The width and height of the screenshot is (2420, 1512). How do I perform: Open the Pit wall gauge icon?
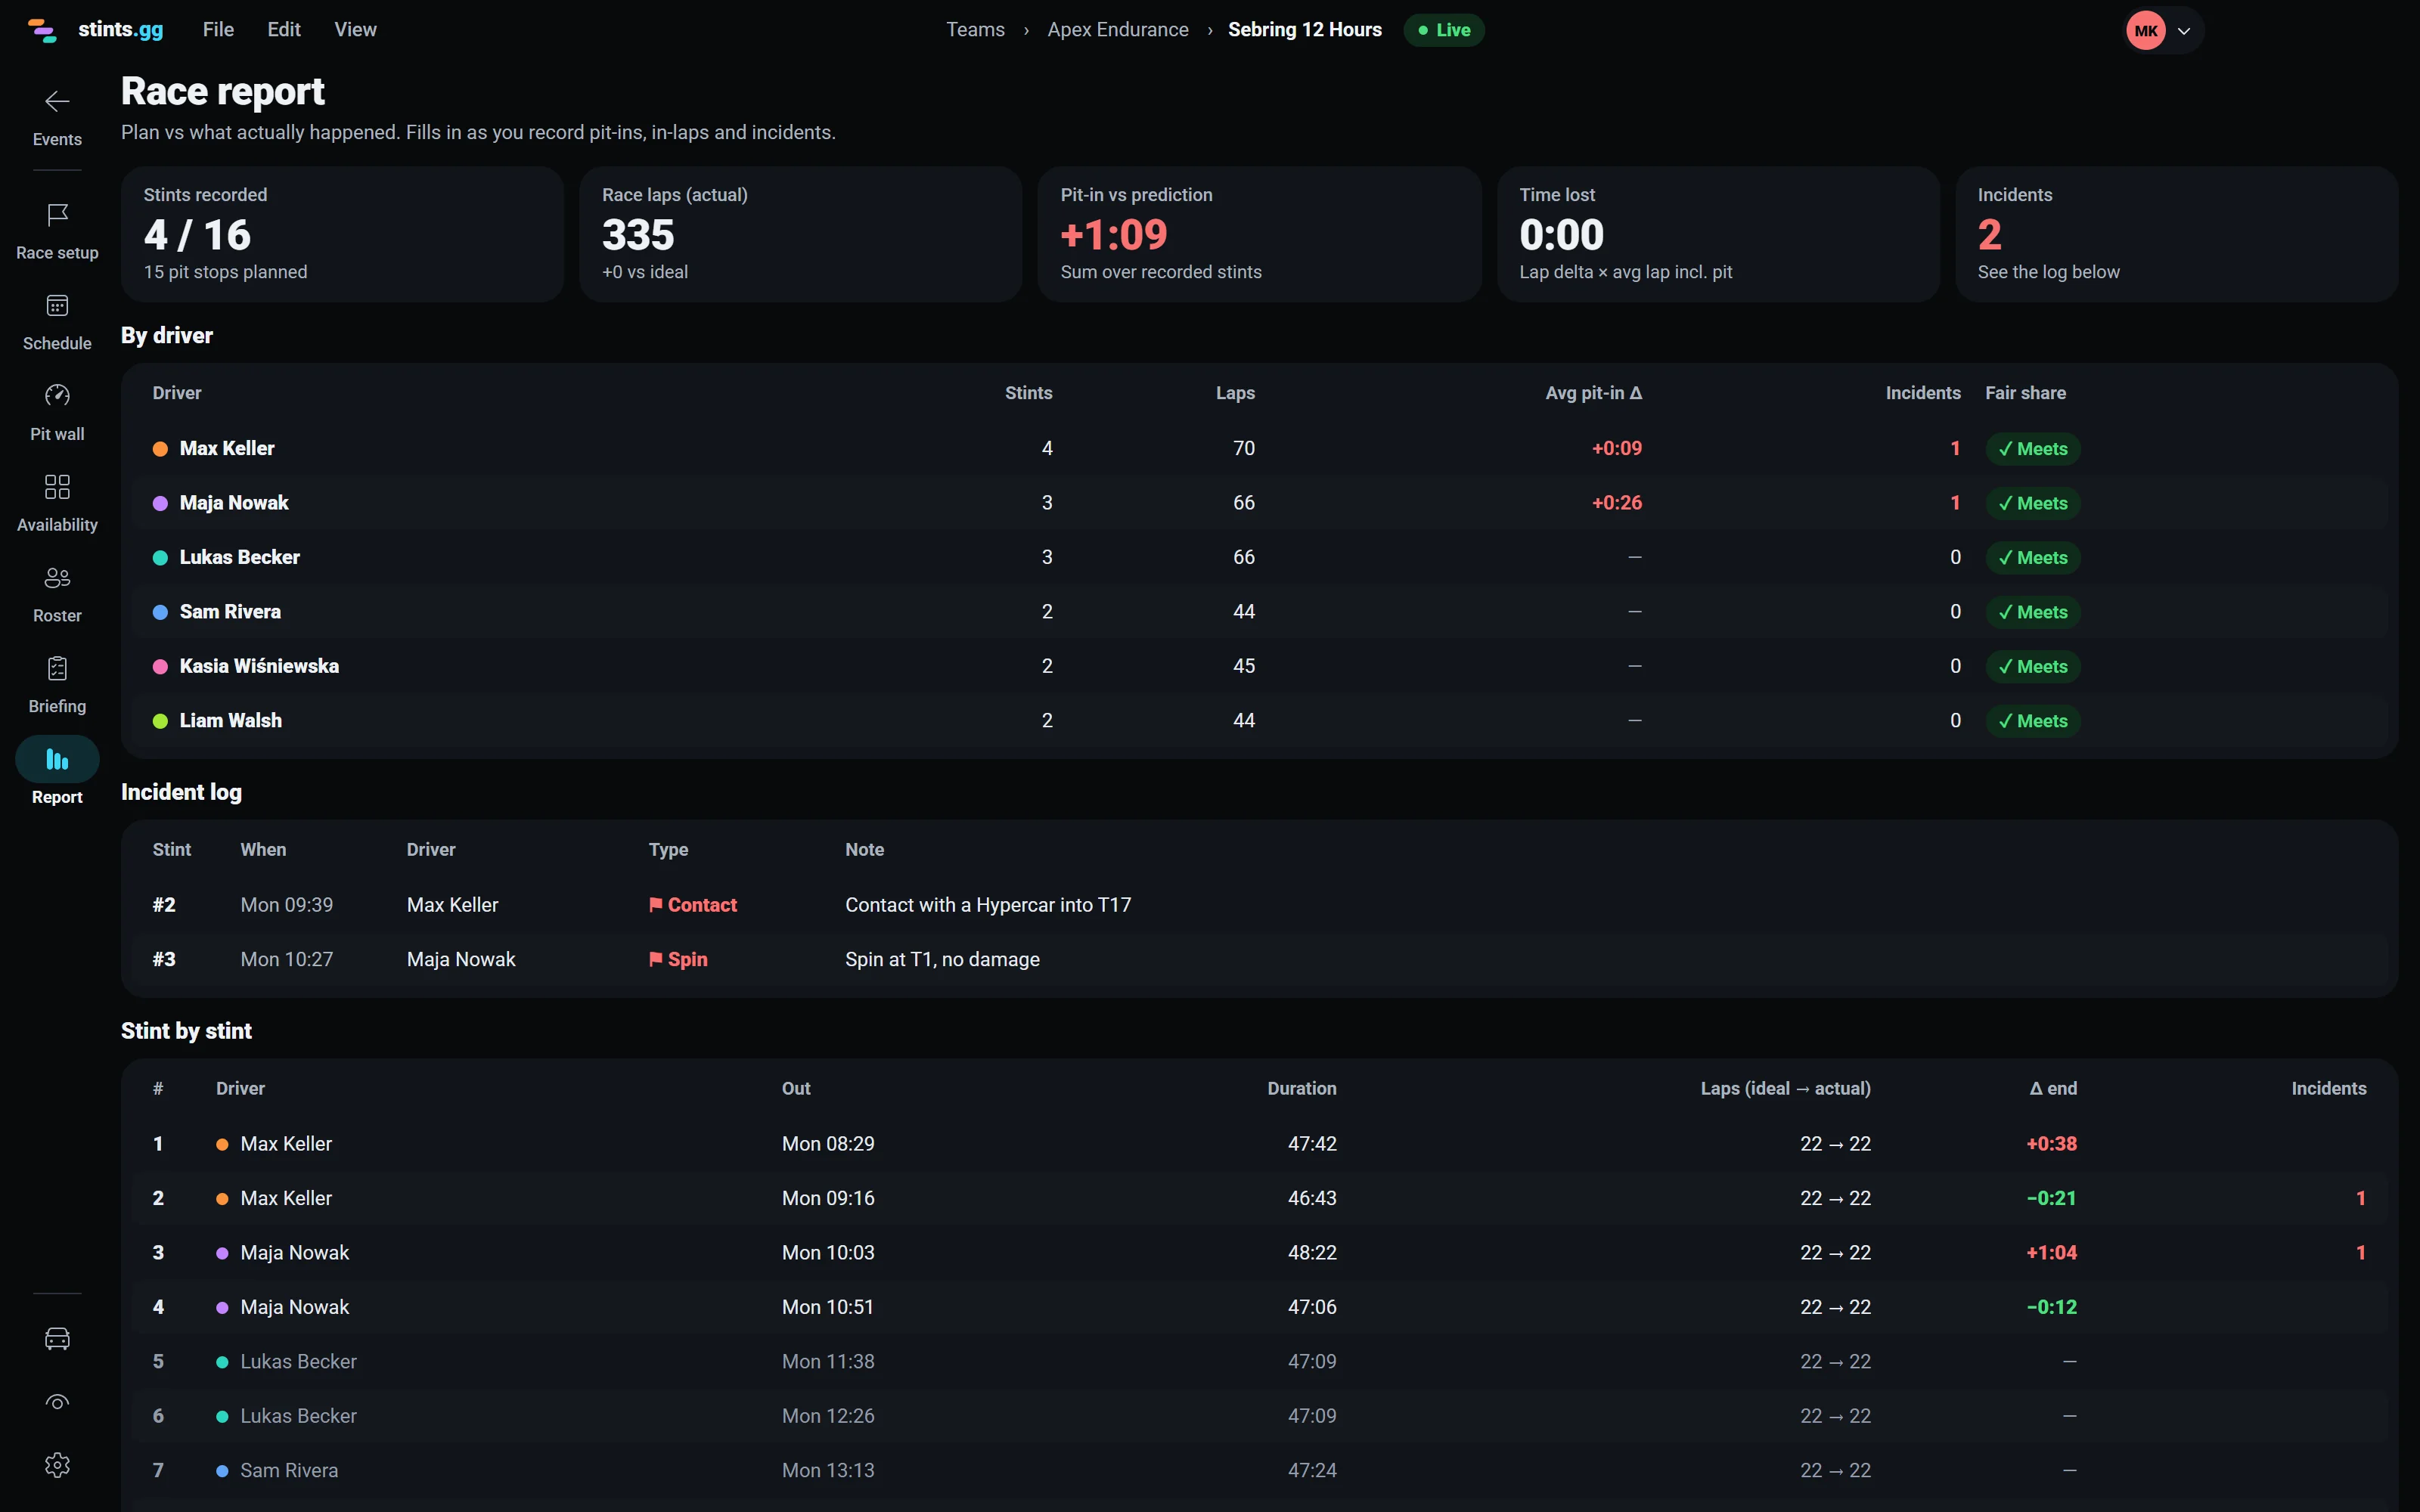[x=57, y=396]
